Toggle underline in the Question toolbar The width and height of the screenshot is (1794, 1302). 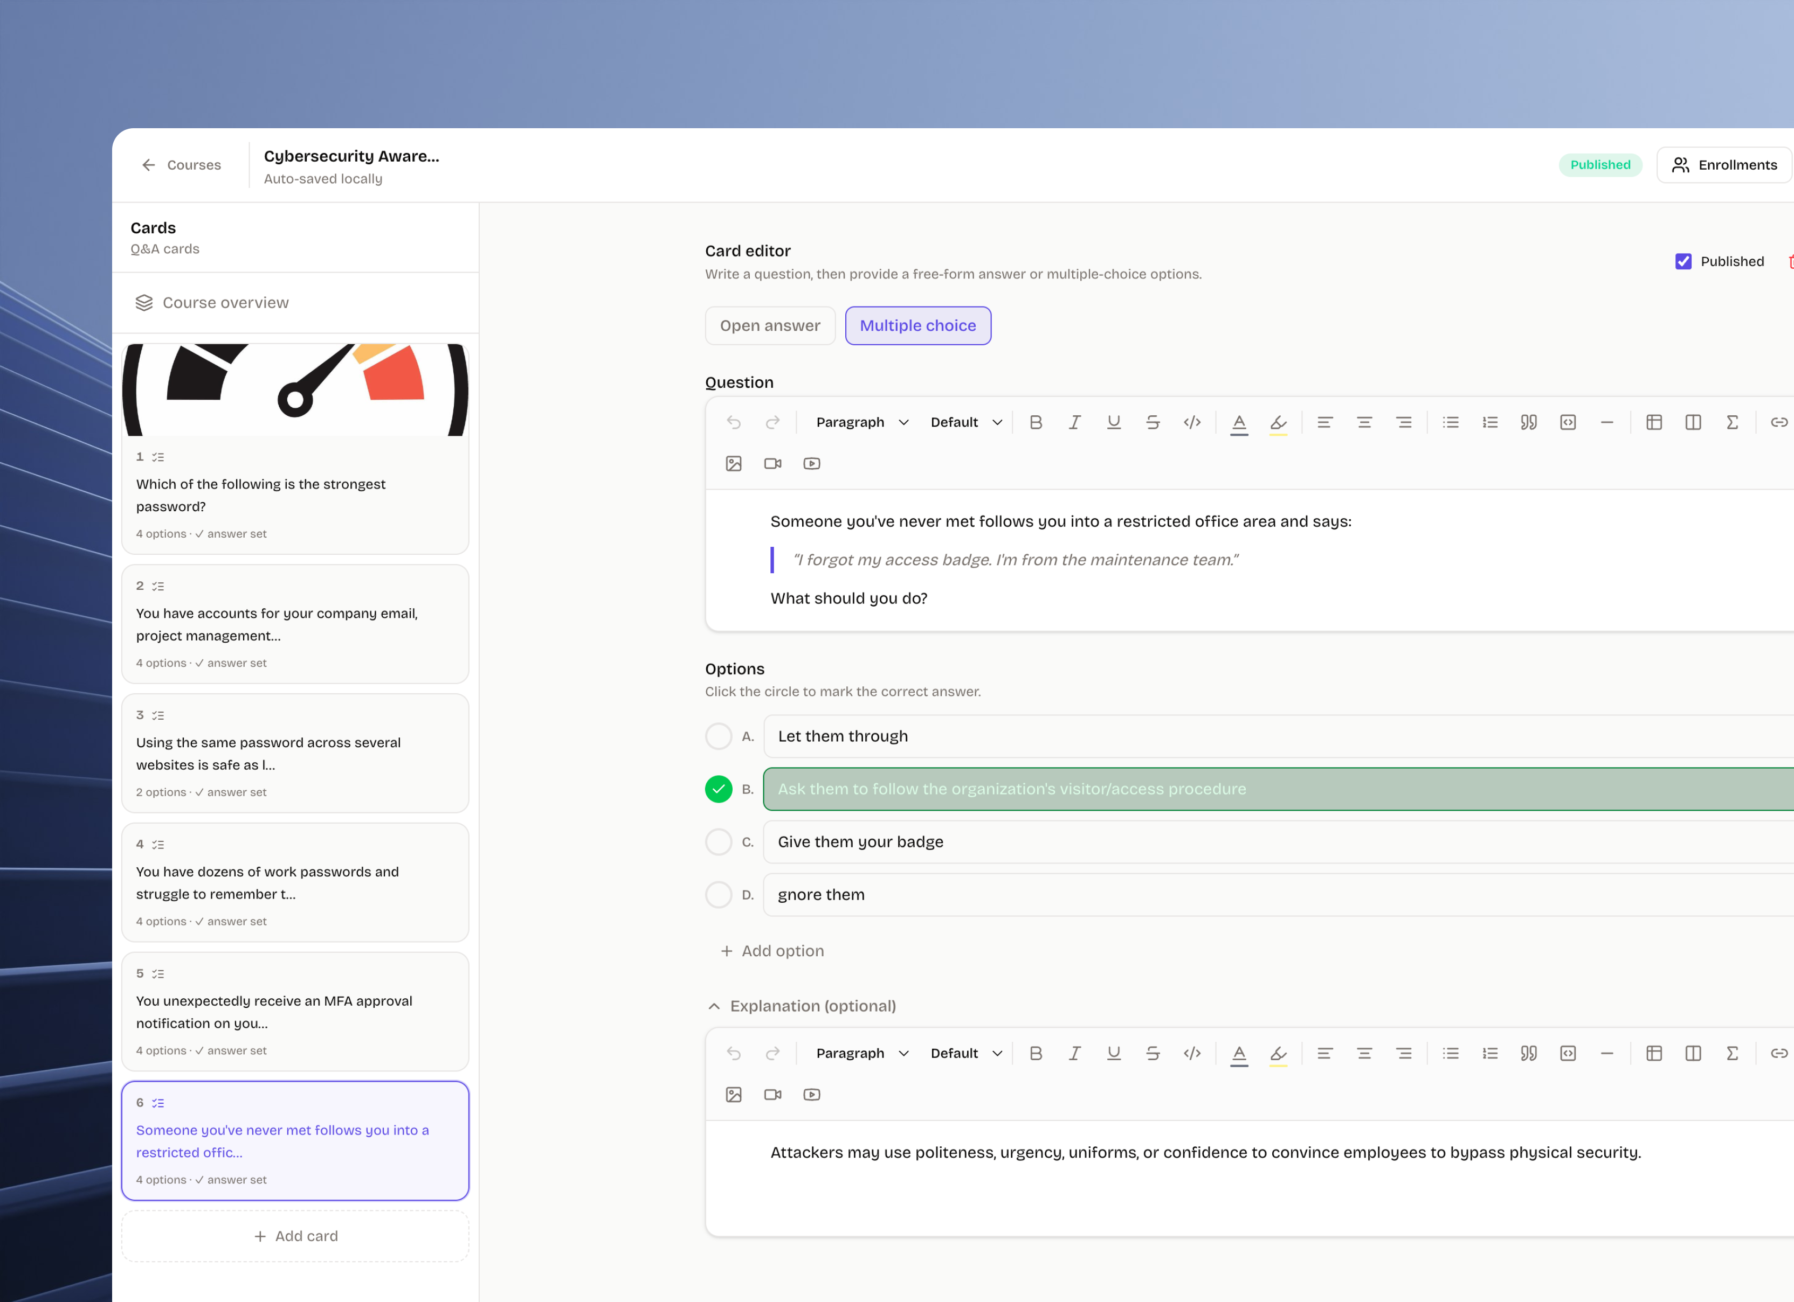(1114, 422)
